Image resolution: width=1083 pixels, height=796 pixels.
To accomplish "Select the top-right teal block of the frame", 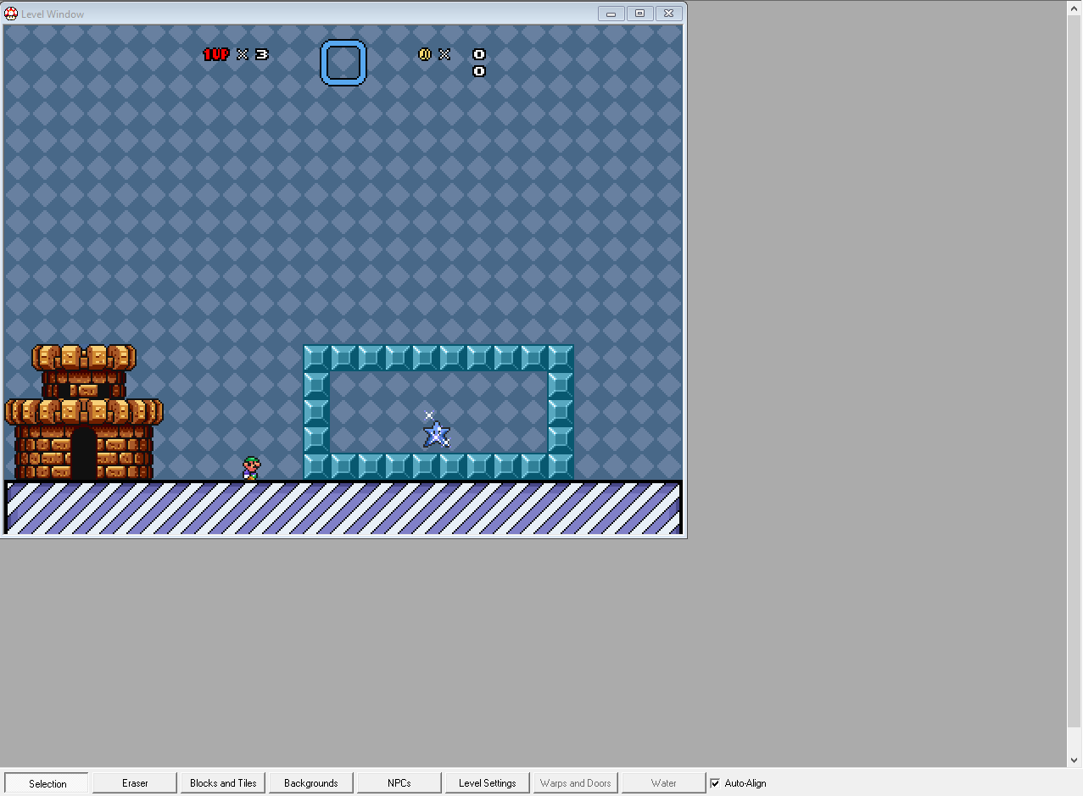I will pyautogui.click(x=561, y=358).
